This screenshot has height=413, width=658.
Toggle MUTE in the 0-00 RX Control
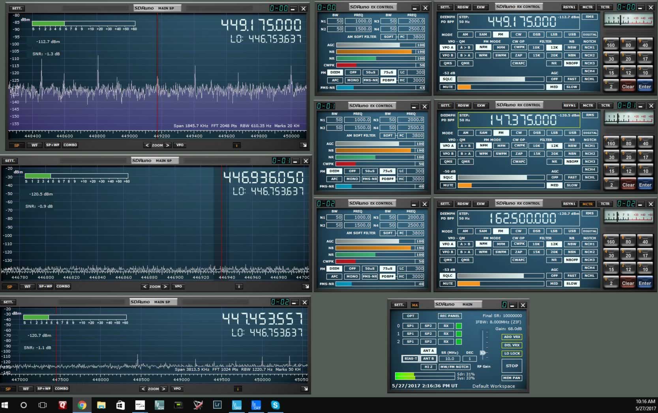(x=448, y=87)
